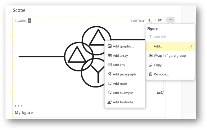Click the Scope heading text
Viewport: 207px width, 130px height.
coord(19,10)
